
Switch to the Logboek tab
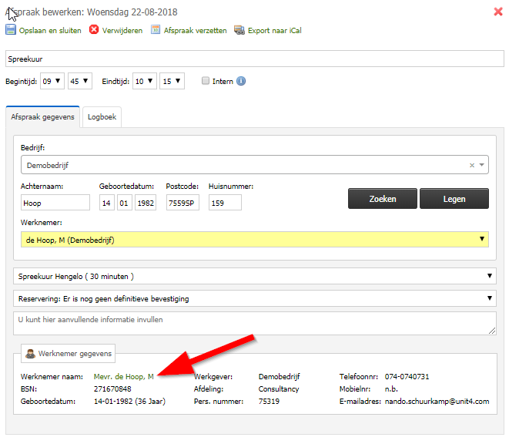[102, 117]
